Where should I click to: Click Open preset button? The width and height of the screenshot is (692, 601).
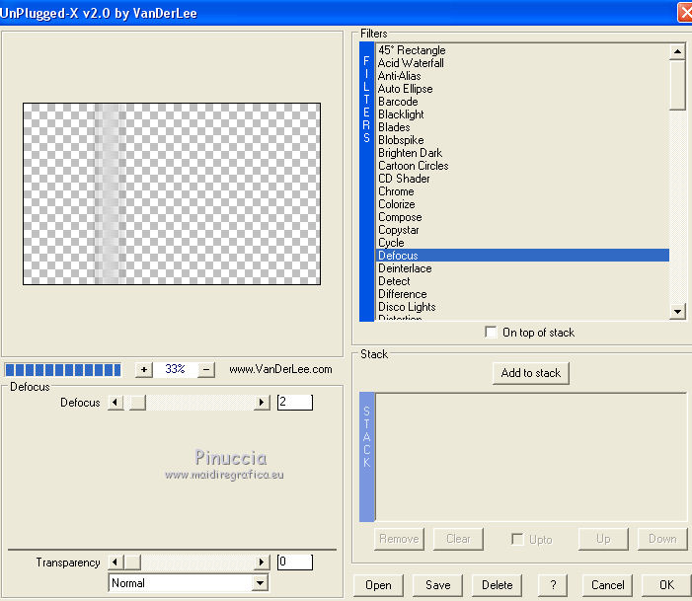(x=378, y=585)
